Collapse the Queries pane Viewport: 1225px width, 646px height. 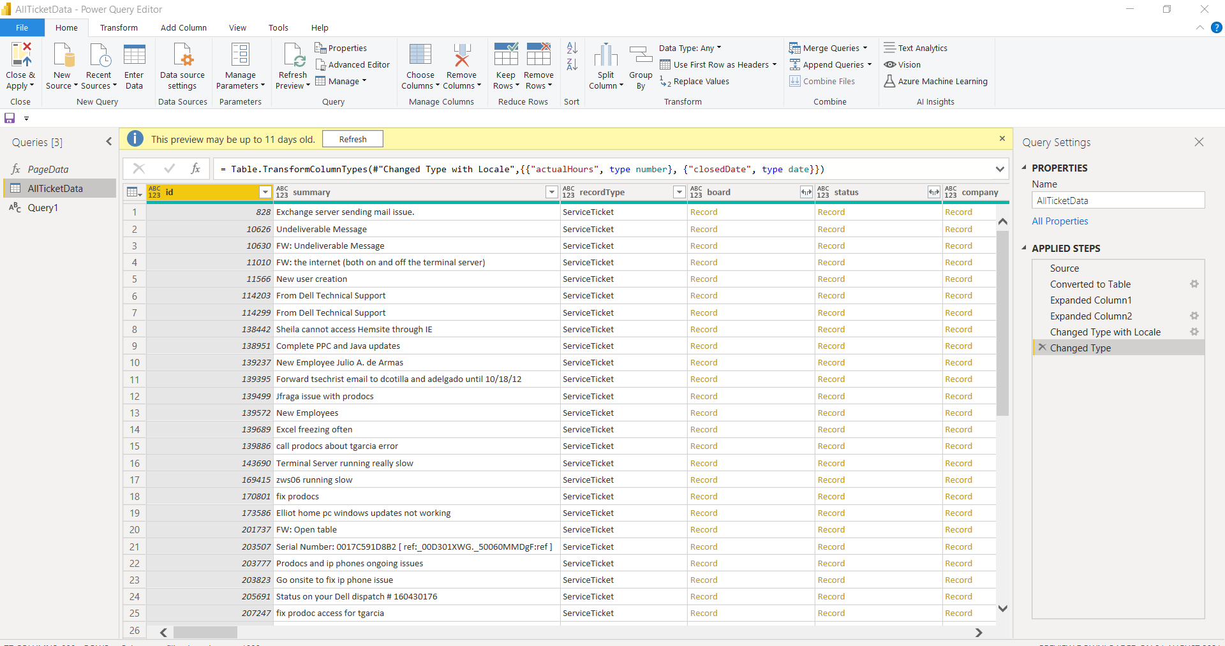click(109, 142)
